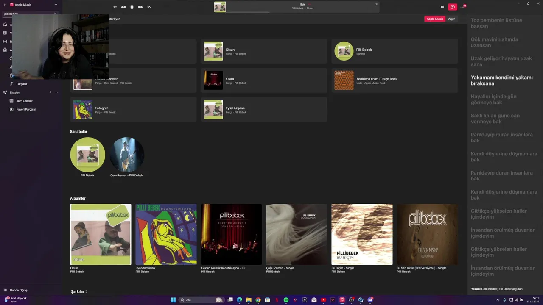The image size is (543, 305).
Task: Open the Pilli Bebek artist top result
Action: [x=395, y=51]
